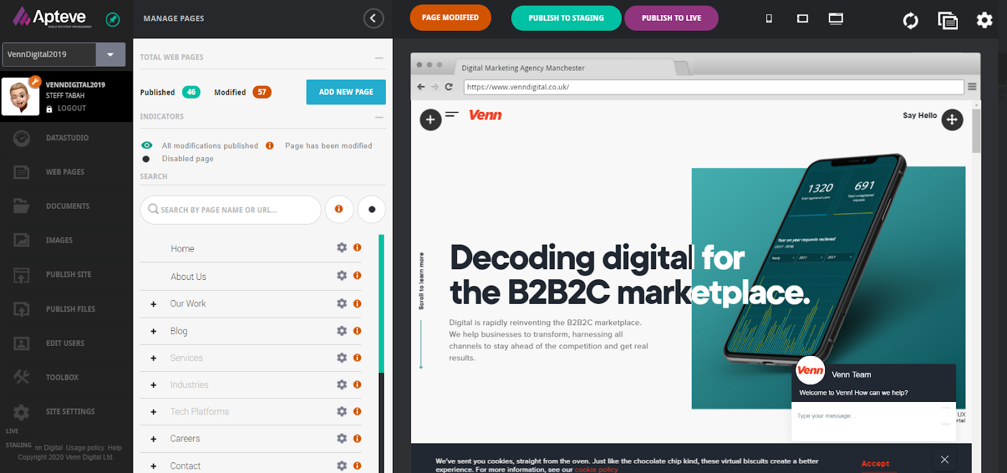
Task: Accept cookies in the preview banner
Action: (x=875, y=464)
